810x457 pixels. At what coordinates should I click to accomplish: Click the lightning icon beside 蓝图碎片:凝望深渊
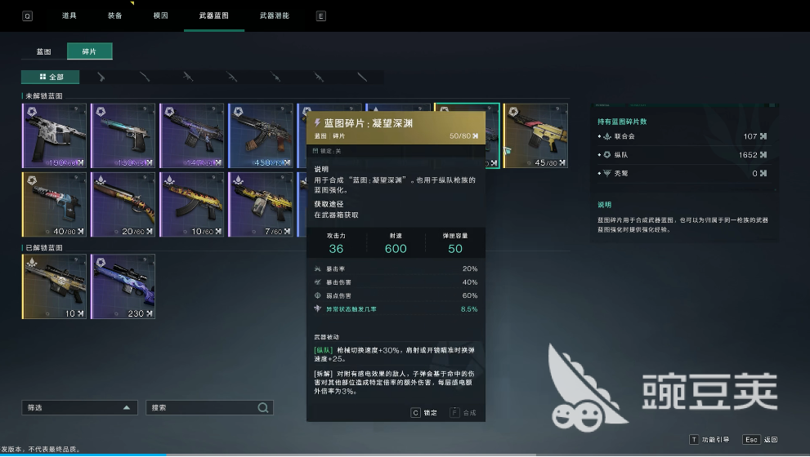coord(317,122)
